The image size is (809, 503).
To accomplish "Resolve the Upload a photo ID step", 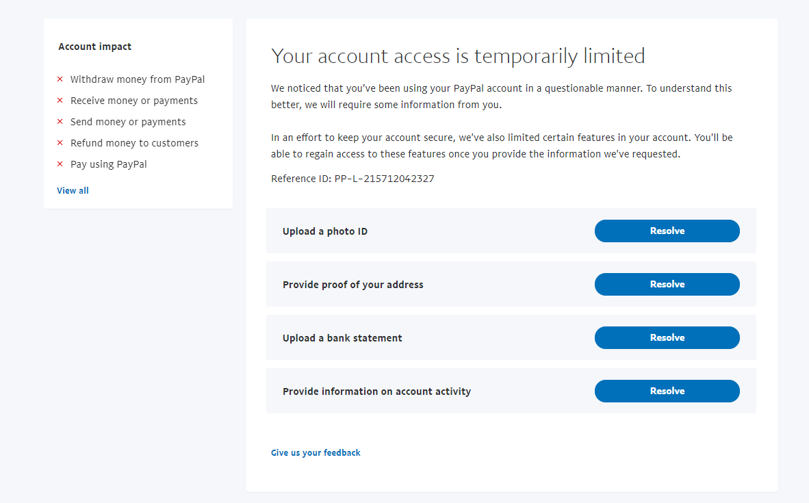I will 667,231.
